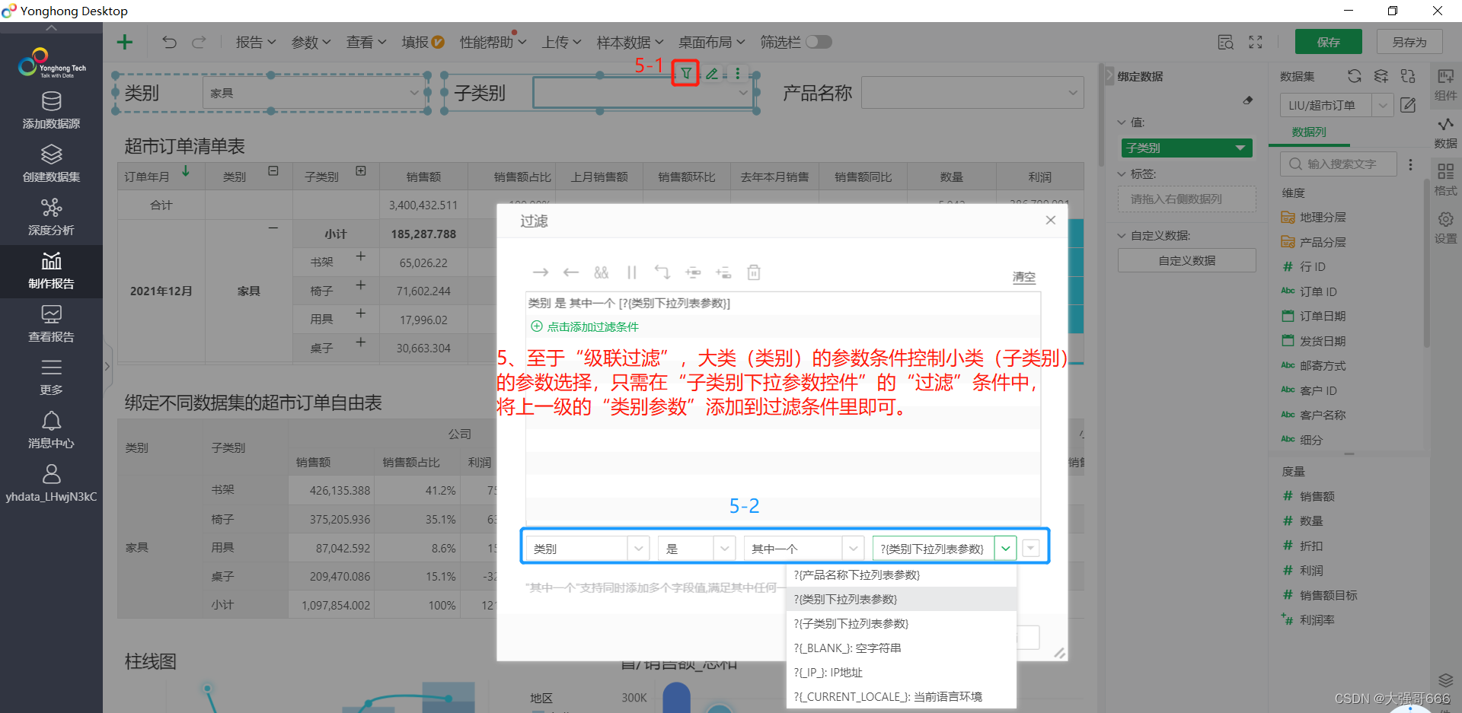Open the 类别 家具 dropdown control

pyautogui.click(x=314, y=93)
